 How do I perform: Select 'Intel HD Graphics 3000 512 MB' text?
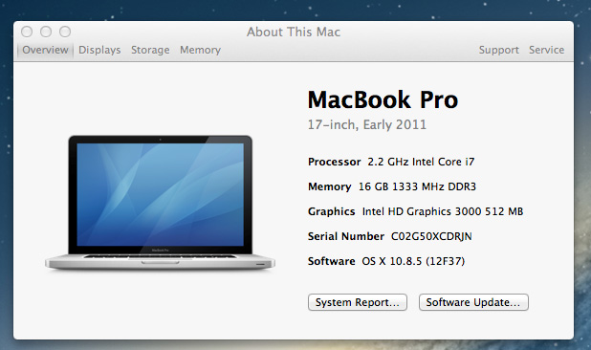click(443, 211)
